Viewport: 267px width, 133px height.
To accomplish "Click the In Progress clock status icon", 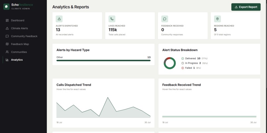I will coord(183,63).
